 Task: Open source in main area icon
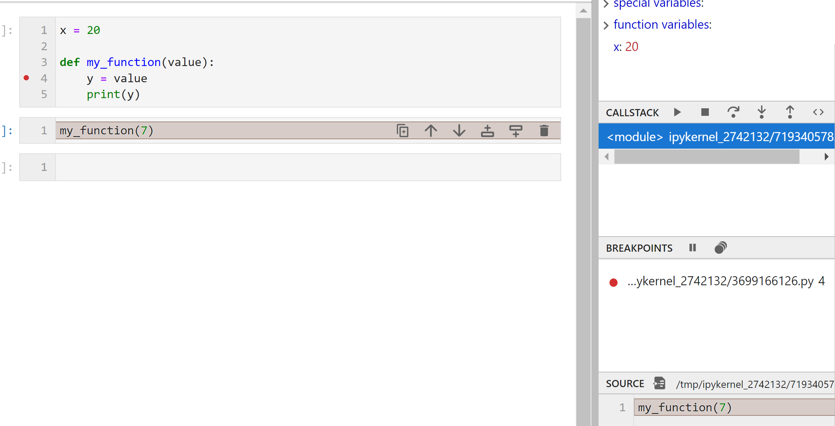coord(659,383)
